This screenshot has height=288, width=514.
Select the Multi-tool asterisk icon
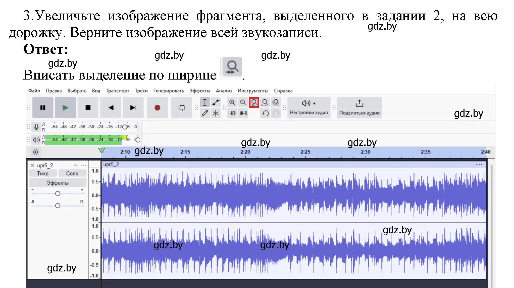(x=216, y=113)
